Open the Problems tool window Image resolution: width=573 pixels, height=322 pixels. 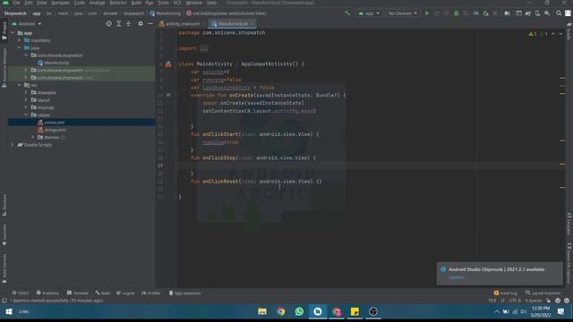47,292
